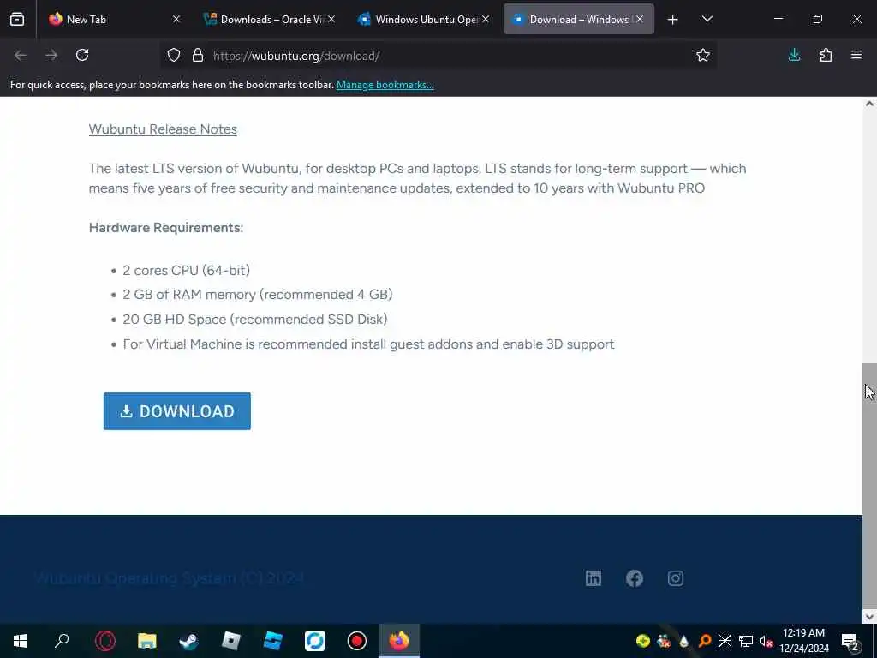Screen dimensions: 877x658
Task: Click the blue DOWNLOAD button
Action: [176, 411]
